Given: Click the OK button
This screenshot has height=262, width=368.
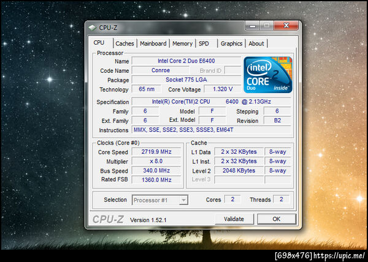Looking at the screenshot, I should [x=276, y=219].
